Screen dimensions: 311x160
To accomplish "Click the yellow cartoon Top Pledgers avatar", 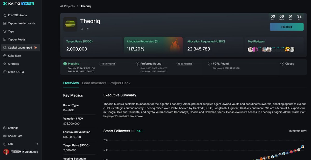I will (287, 50).
